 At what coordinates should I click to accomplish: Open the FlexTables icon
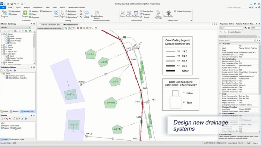(x=136, y=14)
